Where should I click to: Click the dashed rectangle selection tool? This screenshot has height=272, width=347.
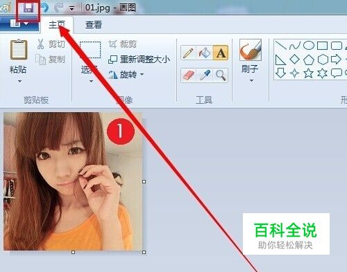tap(90, 50)
